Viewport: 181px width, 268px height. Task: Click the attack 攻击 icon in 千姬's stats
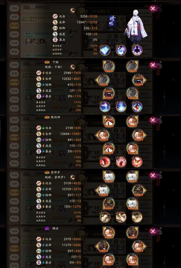(x=39, y=73)
